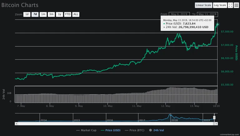240x136 pixels.
Task: Open the To date field
Action: pos(207,14)
